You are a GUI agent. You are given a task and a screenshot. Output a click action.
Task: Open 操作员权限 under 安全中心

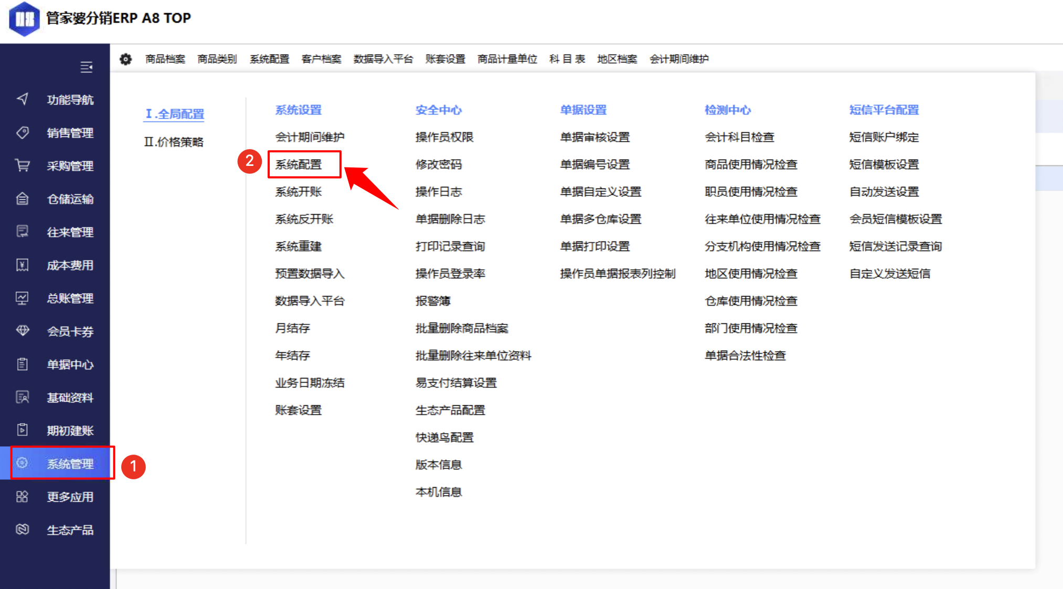click(x=444, y=137)
